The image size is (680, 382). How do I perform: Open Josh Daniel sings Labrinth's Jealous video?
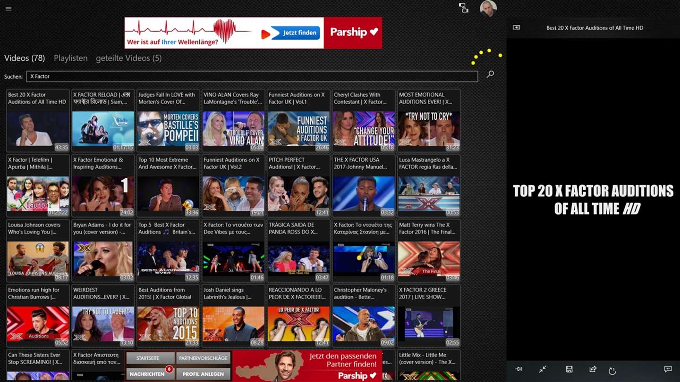click(233, 316)
